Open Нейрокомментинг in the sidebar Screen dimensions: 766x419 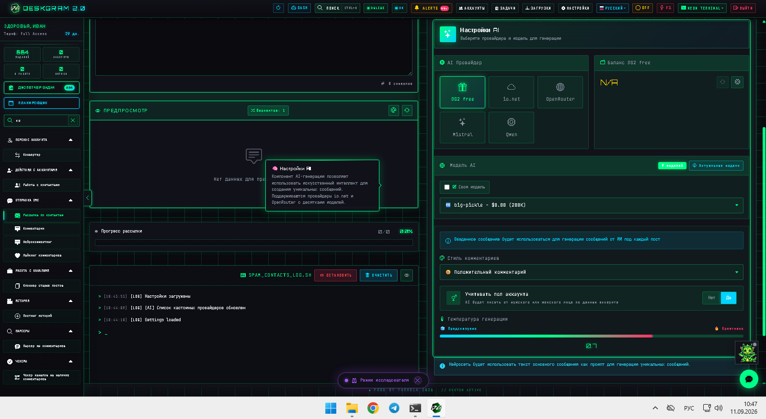point(42,242)
